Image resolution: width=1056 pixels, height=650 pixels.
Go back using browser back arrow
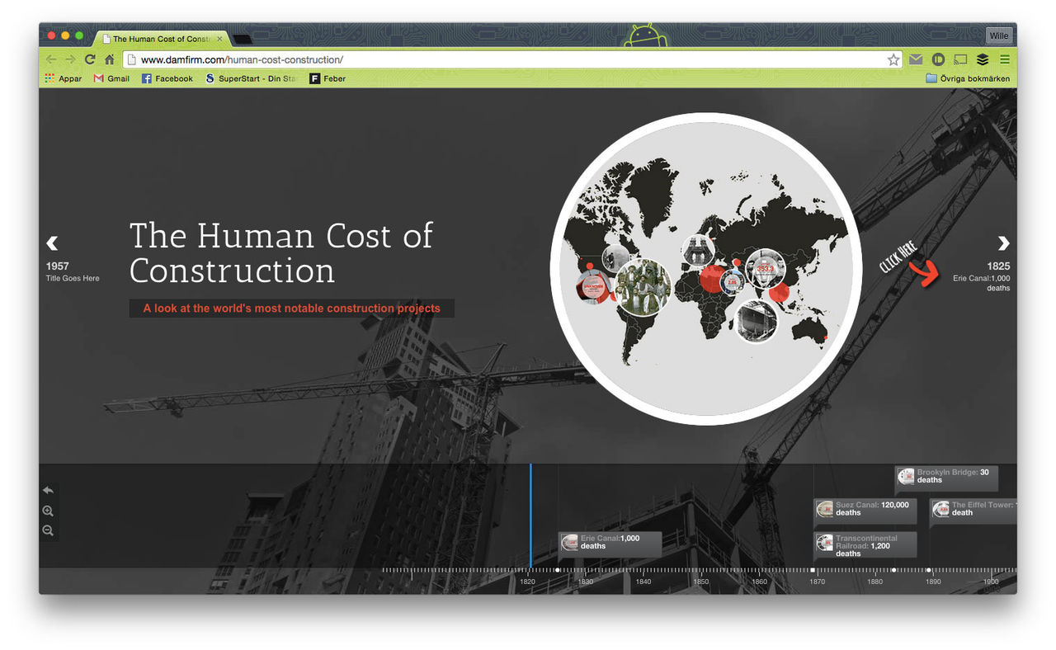pos(51,59)
